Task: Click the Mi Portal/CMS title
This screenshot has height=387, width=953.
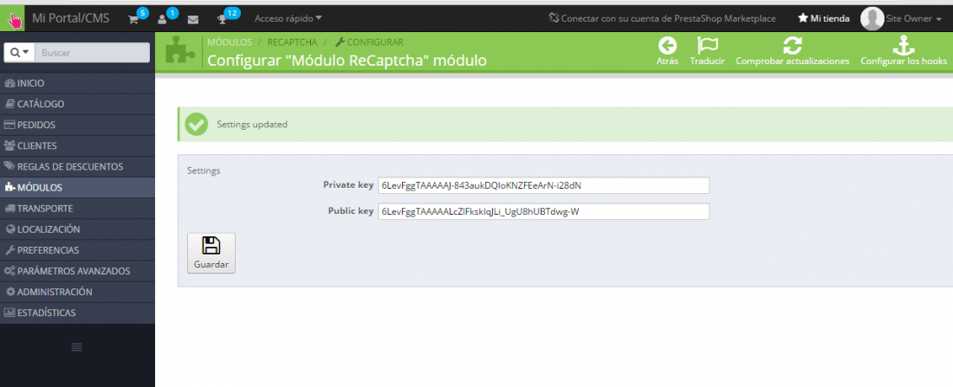Action: pyautogui.click(x=70, y=18)
